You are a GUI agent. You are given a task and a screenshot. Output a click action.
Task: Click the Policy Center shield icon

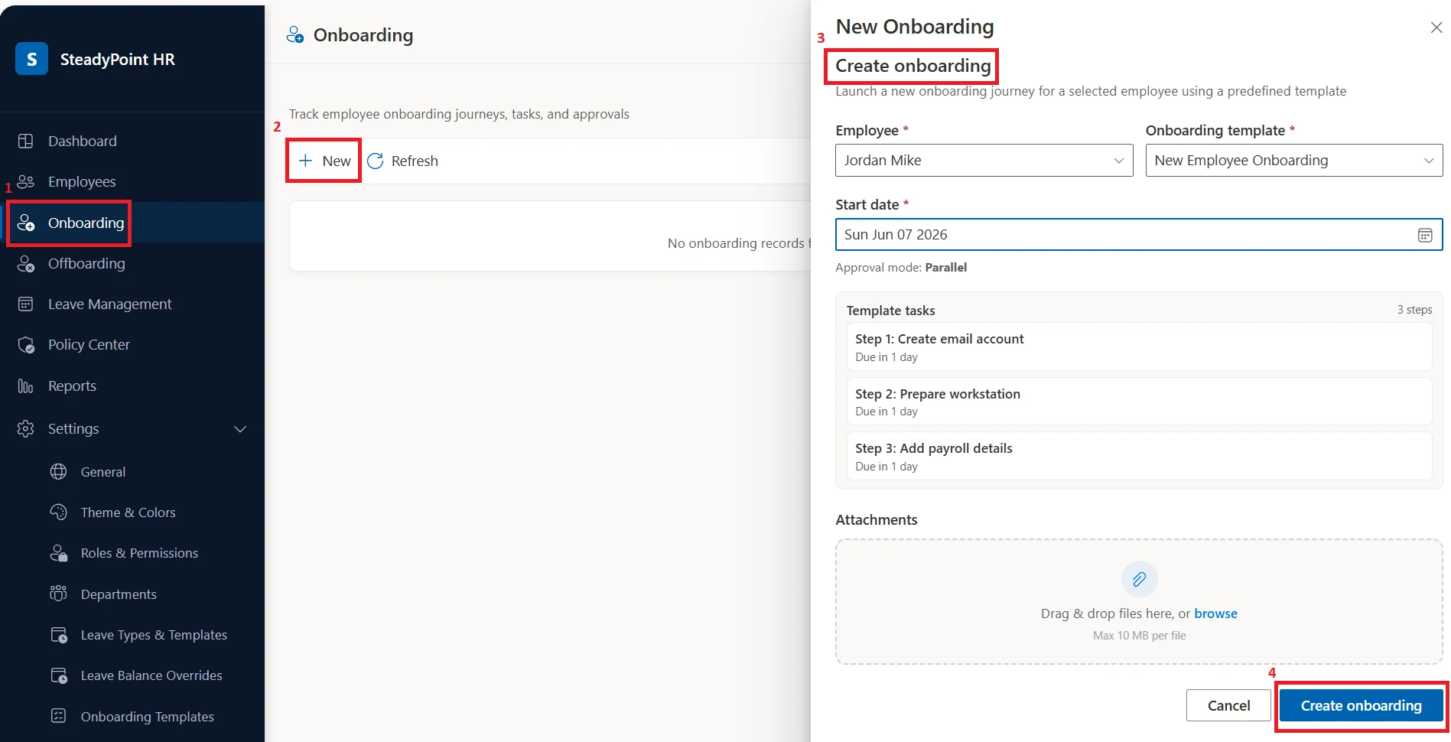coord(26,344)
